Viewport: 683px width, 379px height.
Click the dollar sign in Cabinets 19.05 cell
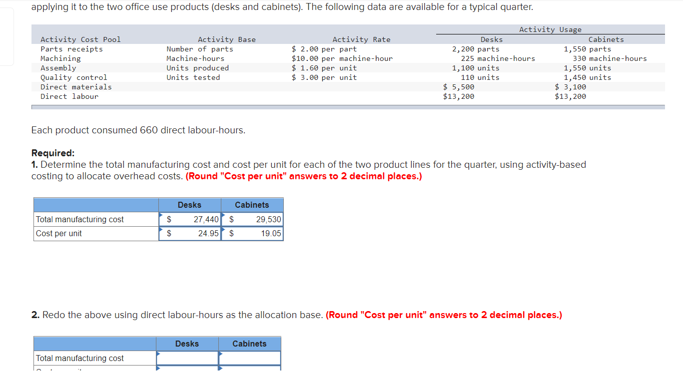click(230, 233)
